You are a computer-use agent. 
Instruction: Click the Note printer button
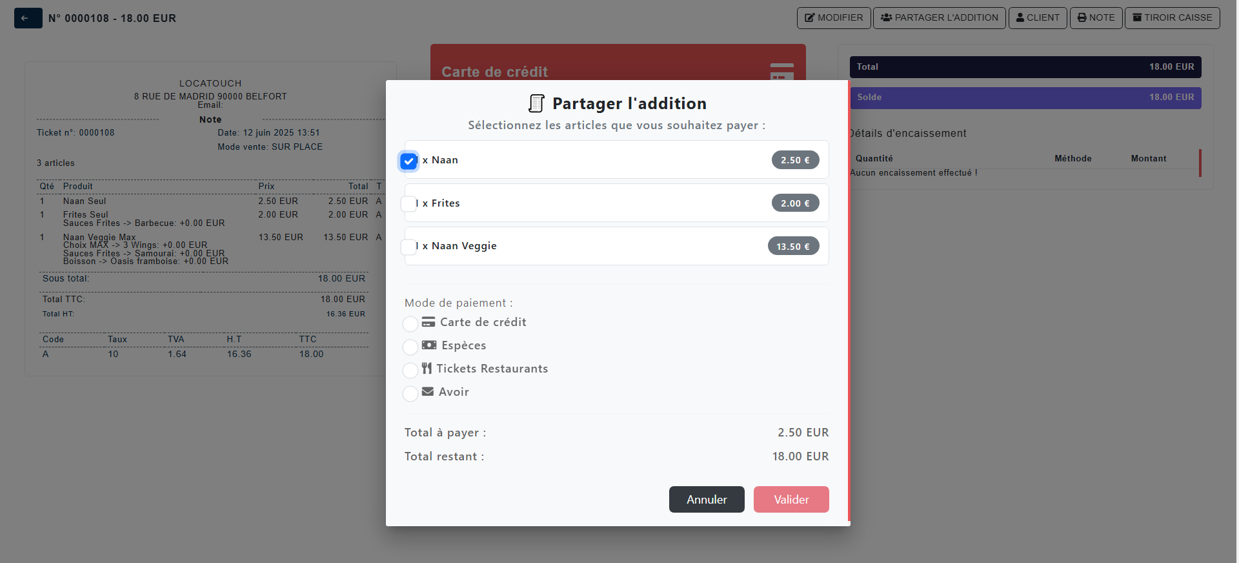(x=1096, y=18)
